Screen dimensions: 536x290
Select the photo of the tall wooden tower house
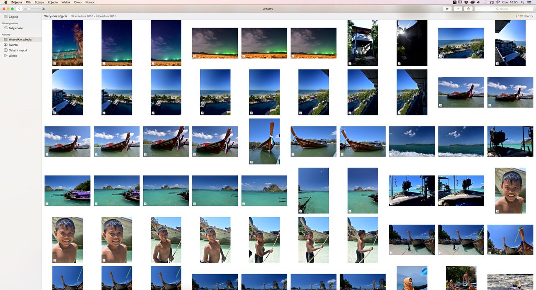pos(363,43)
